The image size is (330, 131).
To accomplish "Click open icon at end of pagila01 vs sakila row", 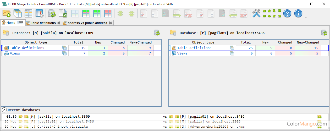I will click(x=319, y=122).
